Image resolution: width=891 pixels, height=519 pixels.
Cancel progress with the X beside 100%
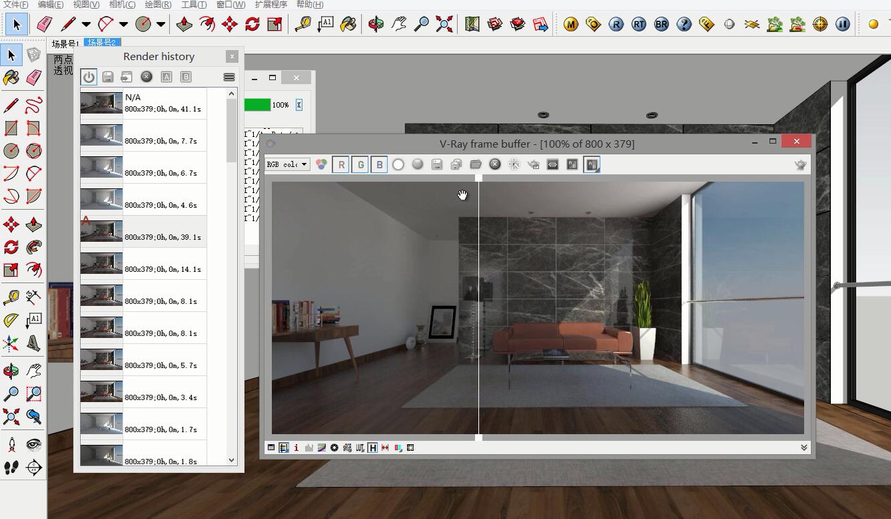[x=299, y=105]
